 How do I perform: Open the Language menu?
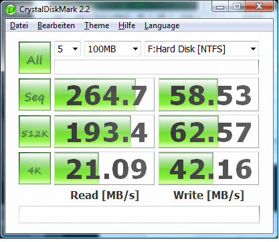(162, 26)
